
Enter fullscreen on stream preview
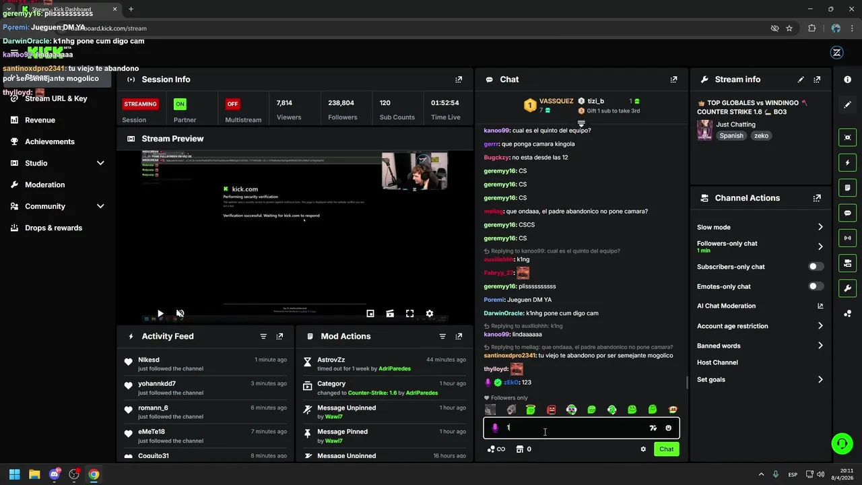pyautogui.click(x=409, y=313)
